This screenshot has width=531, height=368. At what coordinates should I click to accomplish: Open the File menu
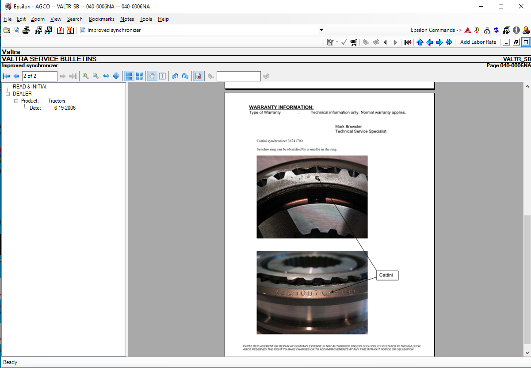point(8,19)
